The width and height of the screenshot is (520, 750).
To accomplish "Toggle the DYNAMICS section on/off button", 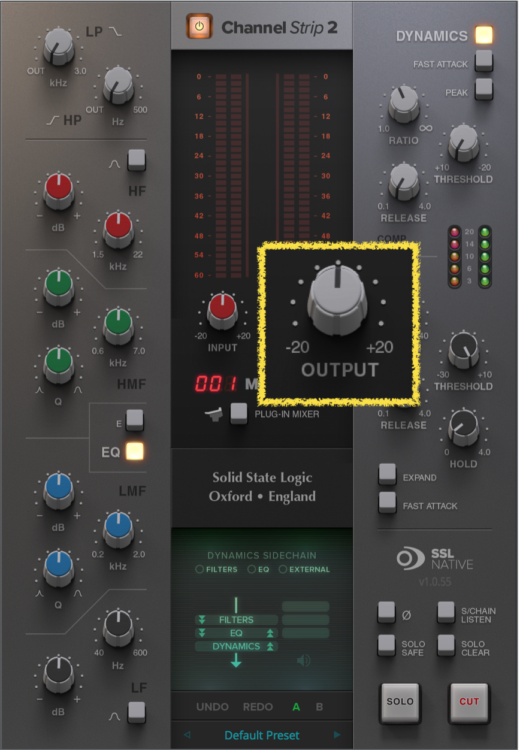I will tap(483, 35).
